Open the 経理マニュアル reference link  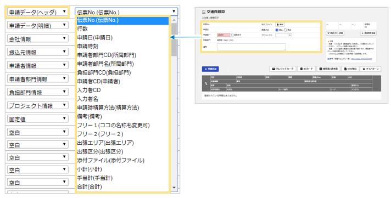(361, 59)
